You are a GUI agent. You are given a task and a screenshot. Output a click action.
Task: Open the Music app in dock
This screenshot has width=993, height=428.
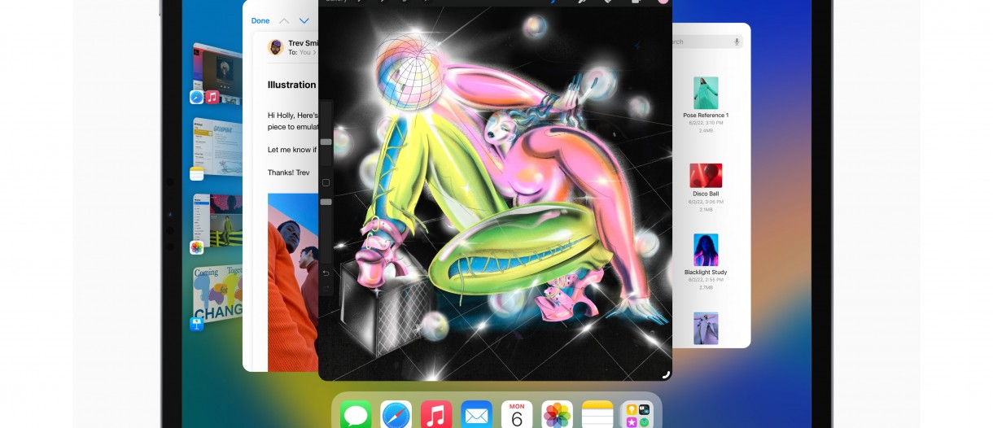(x=436, y=415)
